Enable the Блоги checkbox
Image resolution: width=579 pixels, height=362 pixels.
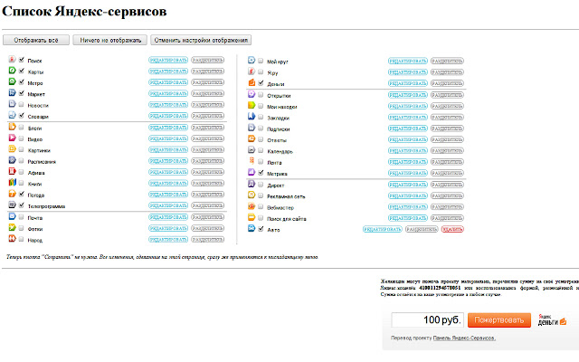click(x=22, y=127)
